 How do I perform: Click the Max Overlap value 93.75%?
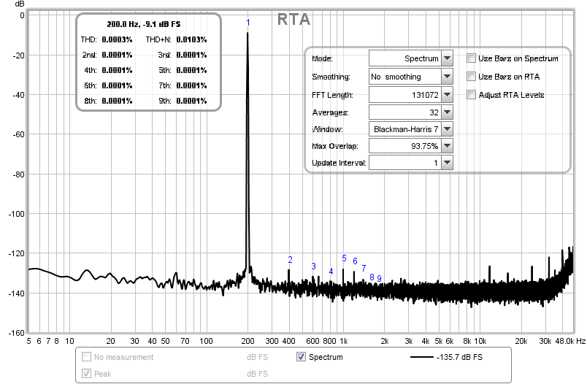coord(405,146)
